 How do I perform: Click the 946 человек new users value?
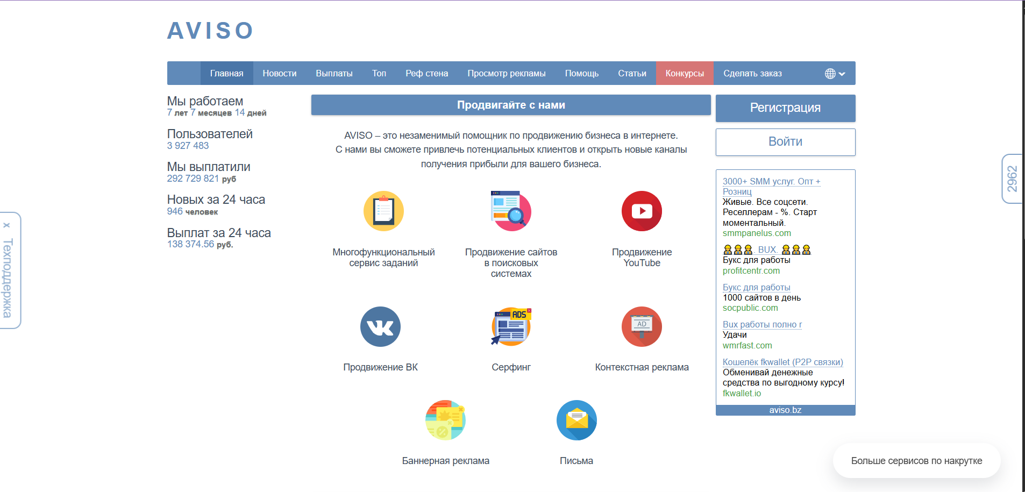(193, 211)
